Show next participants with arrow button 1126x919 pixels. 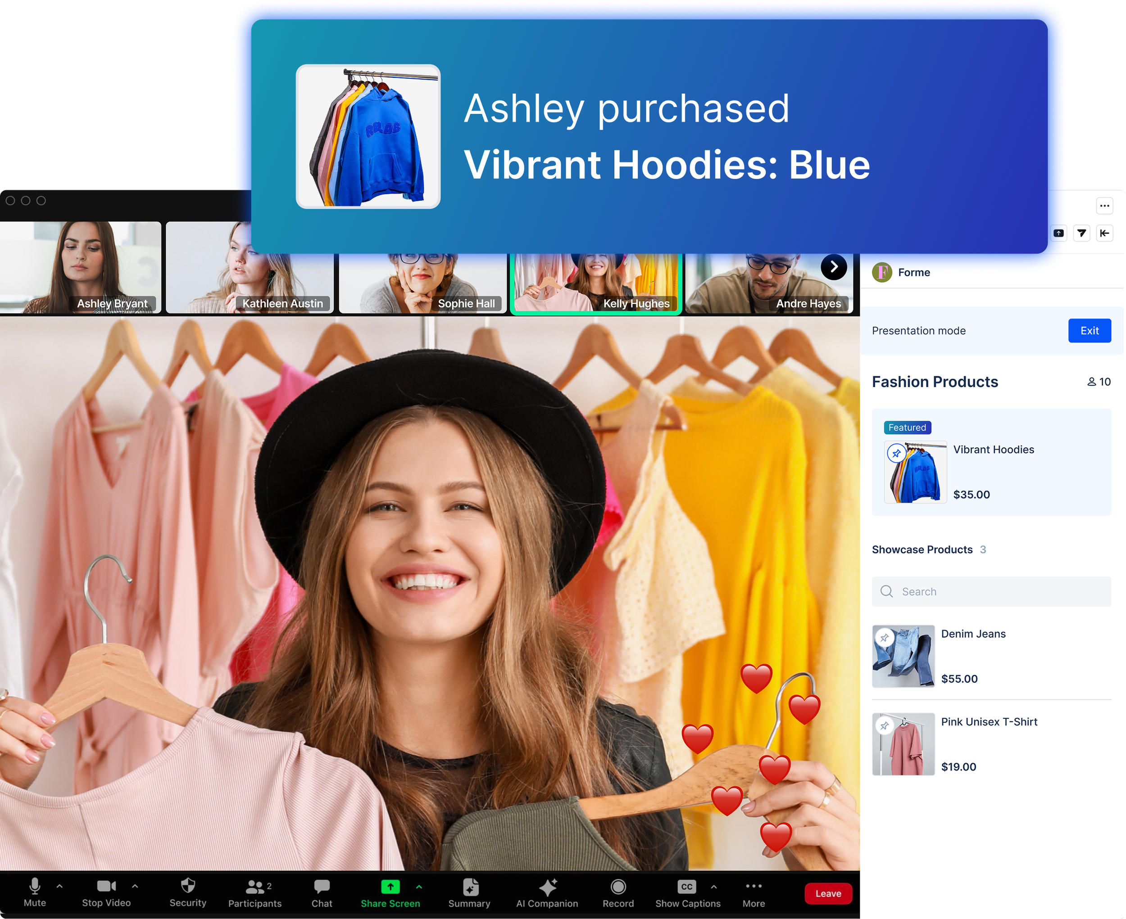click(x=835, y=267)
